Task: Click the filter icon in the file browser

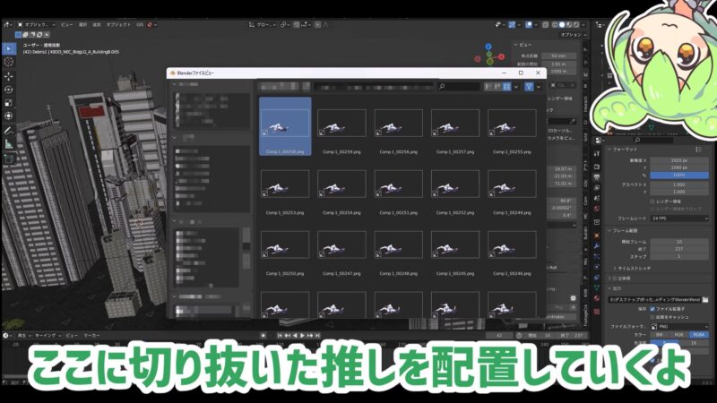Action: click(x=529, y=87)
